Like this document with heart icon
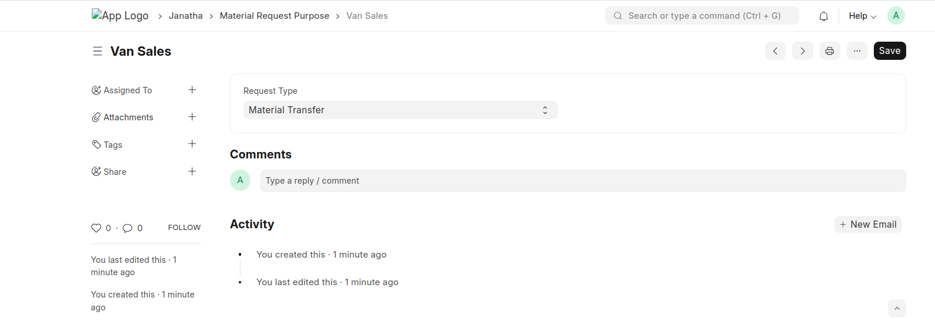Viewport: 935px width, 328px height. (x=96, y=228)
